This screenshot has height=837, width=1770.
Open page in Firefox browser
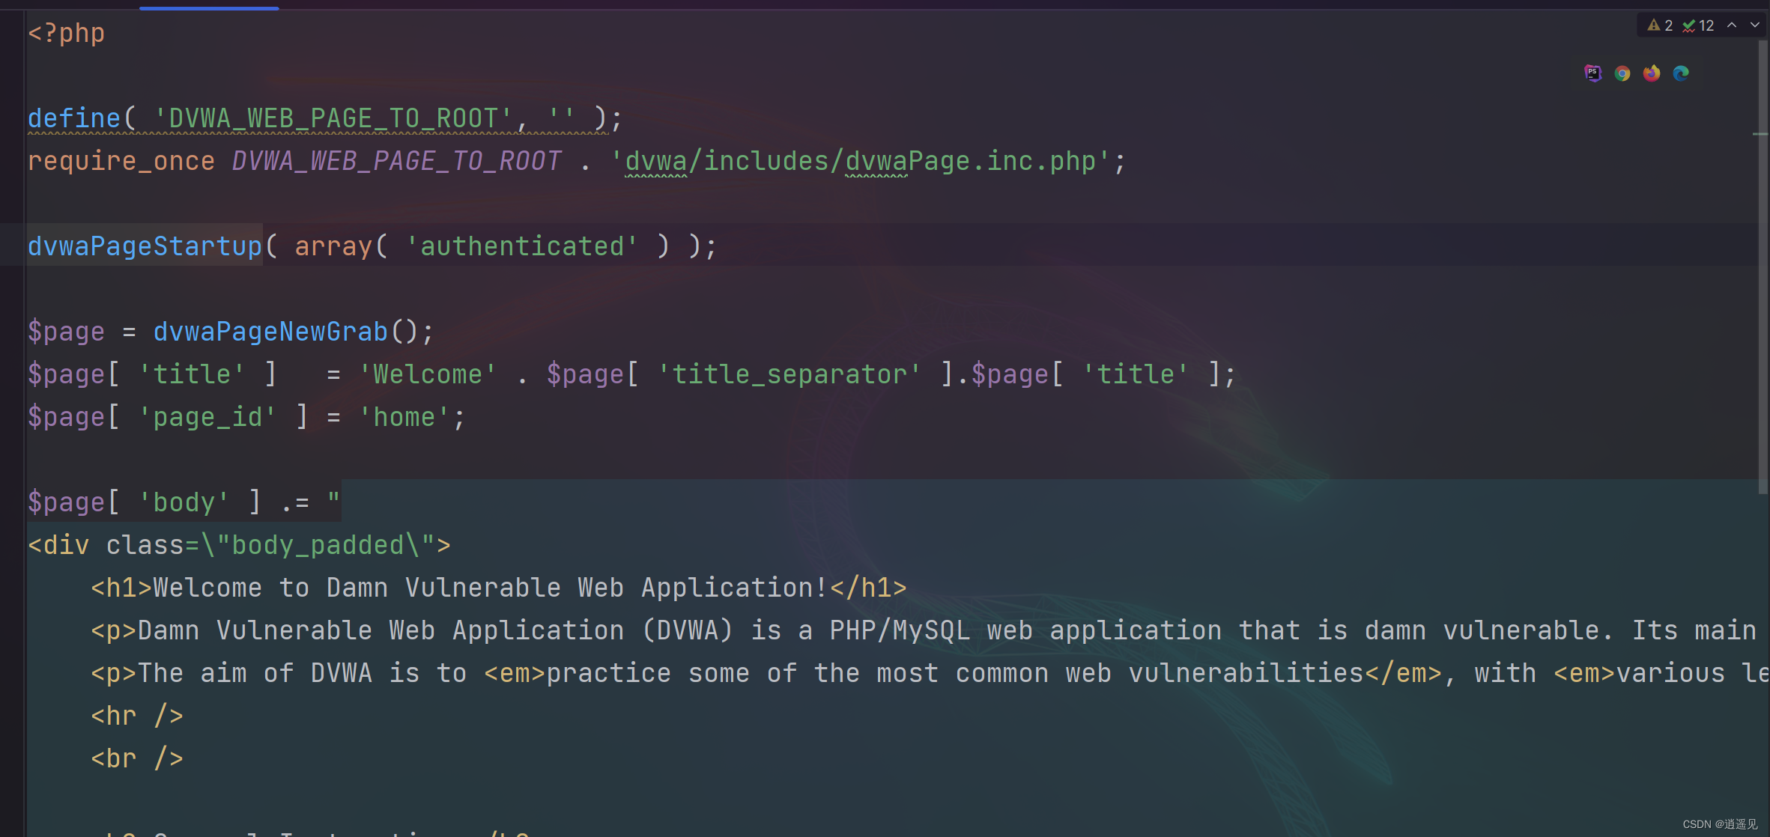(1652, 73)
